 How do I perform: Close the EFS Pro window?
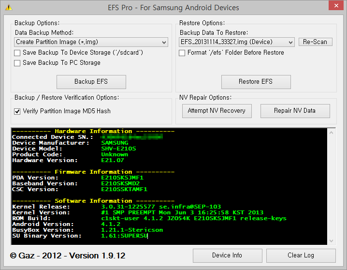click(x=336, y=5)
